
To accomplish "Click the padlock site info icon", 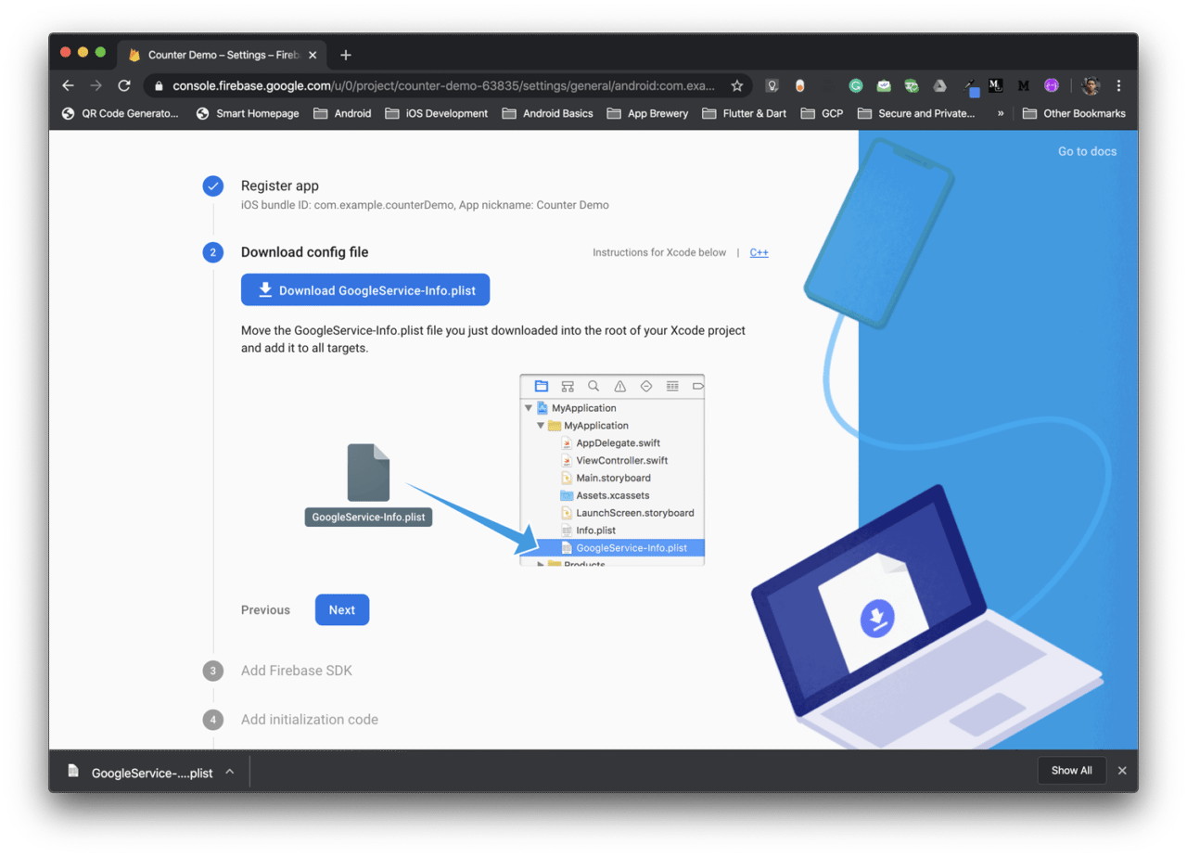I will [159, 85].
